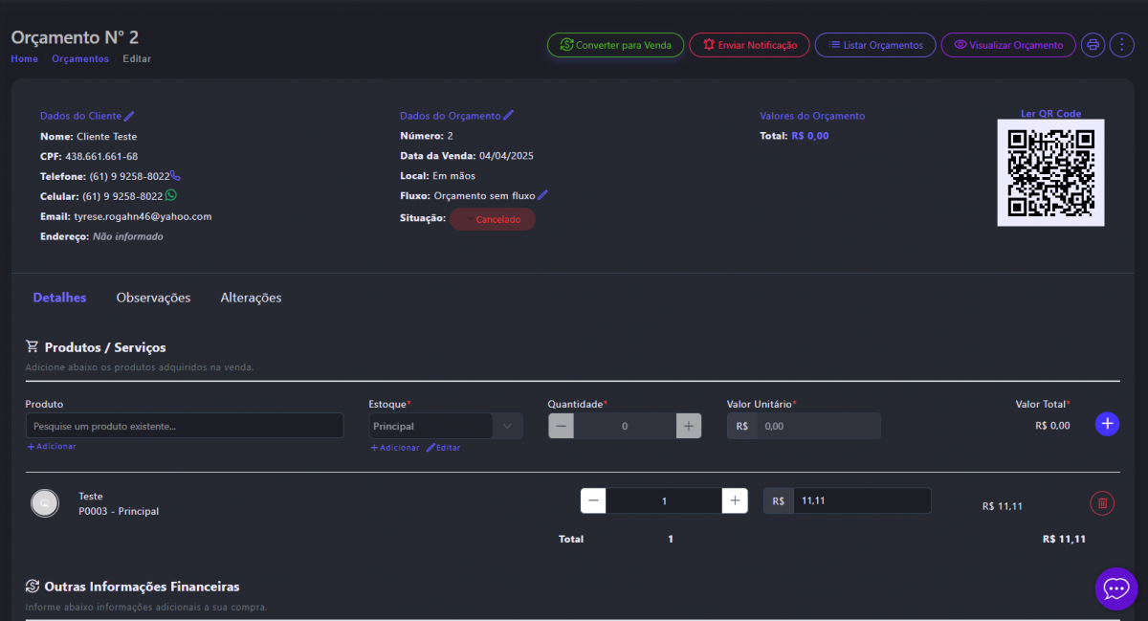Increase quantity of the Teste product

[735, 500]
